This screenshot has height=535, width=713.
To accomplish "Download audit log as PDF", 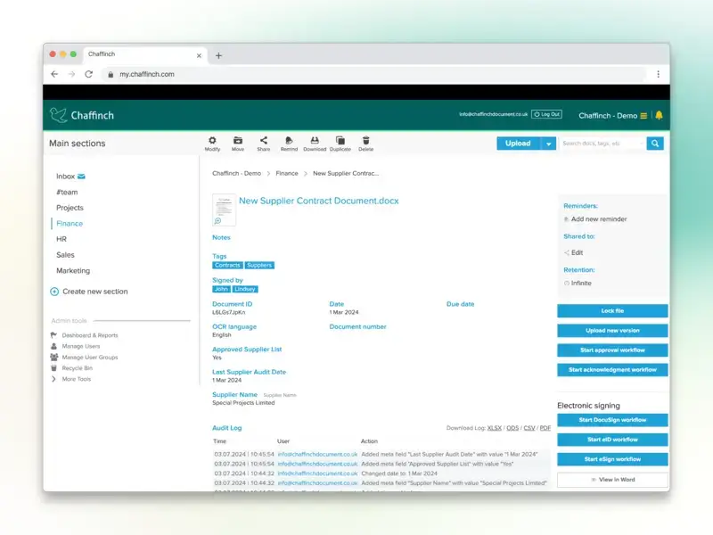I will [545, 428].
